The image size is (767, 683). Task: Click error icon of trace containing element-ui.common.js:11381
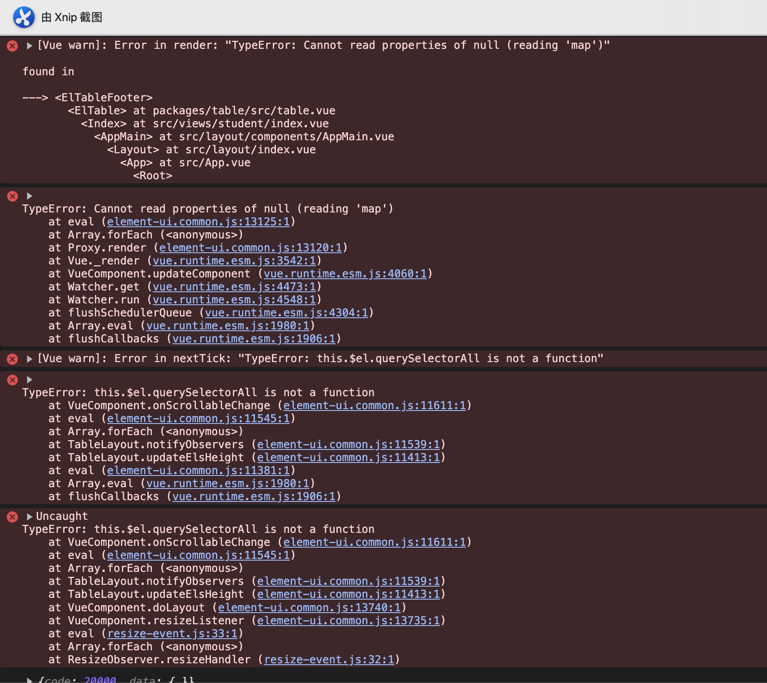13,380
